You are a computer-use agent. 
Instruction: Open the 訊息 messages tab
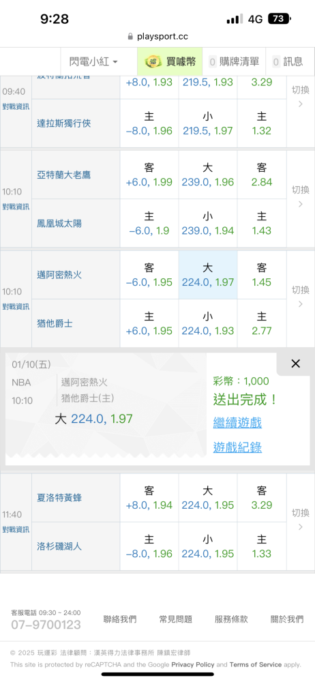point(287,62)
